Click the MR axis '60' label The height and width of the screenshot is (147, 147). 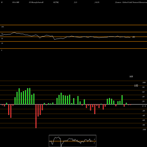click(x=143, y=92)
